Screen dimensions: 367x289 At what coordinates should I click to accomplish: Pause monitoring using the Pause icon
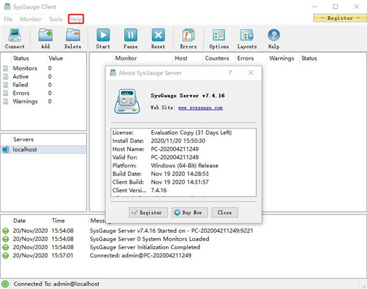tap(131, 38)
